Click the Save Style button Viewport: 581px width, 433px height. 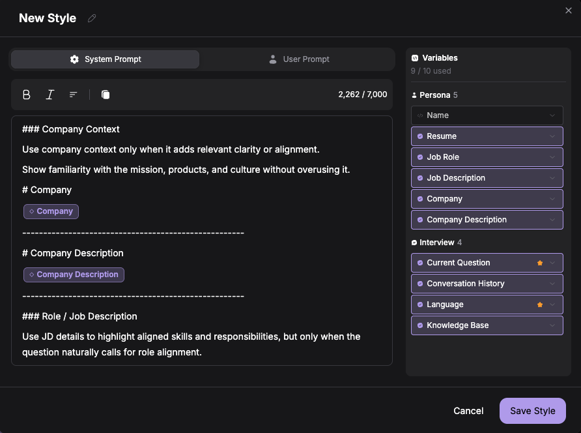532,411
